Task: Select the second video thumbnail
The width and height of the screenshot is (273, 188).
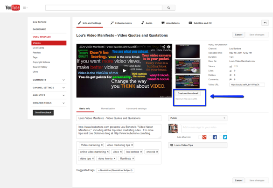Action: coord(188,66)
